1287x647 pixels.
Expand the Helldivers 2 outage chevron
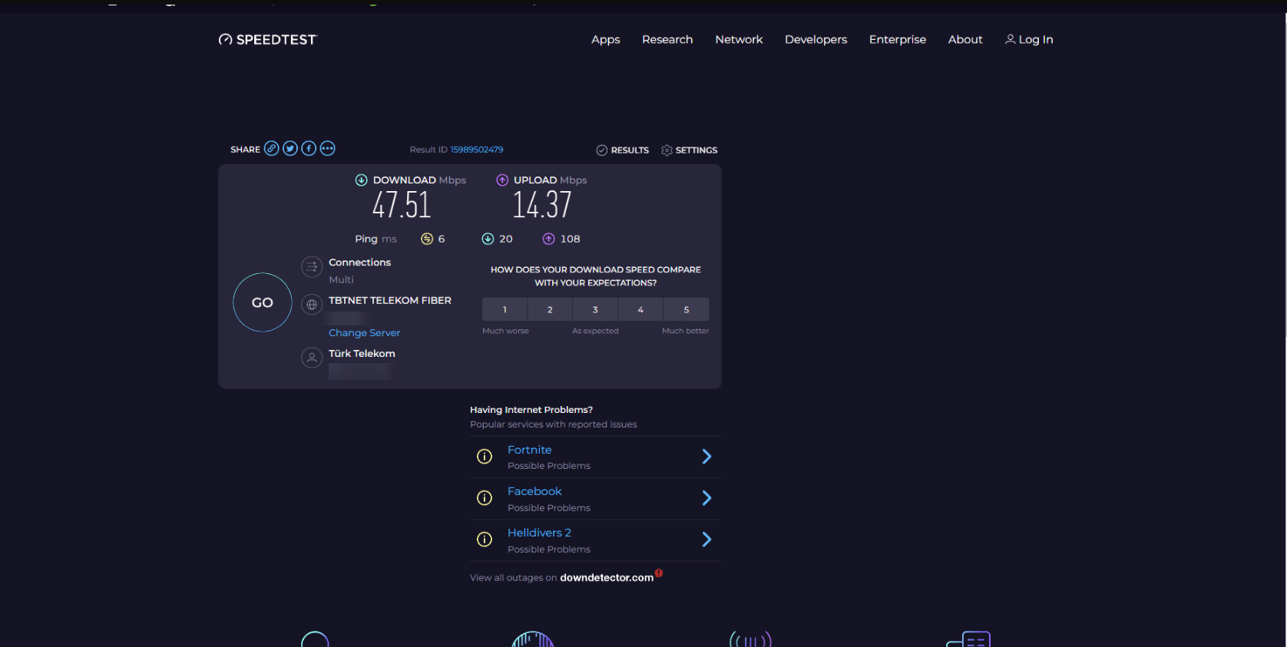707,540
